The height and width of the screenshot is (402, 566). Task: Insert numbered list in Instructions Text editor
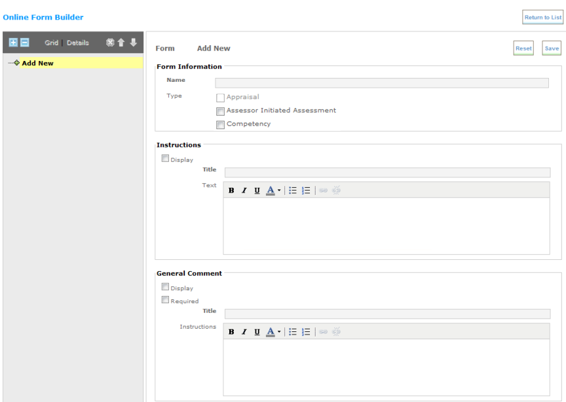306,190
